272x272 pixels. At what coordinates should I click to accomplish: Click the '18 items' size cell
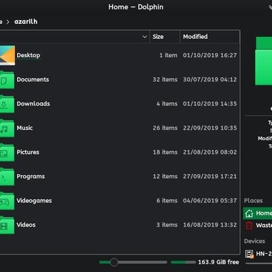click(x=165, y=152)
